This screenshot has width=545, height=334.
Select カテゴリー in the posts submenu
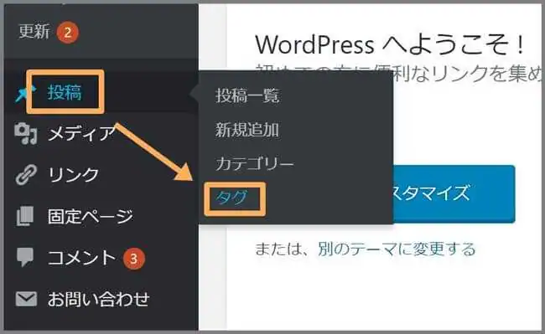pos(254,164)
